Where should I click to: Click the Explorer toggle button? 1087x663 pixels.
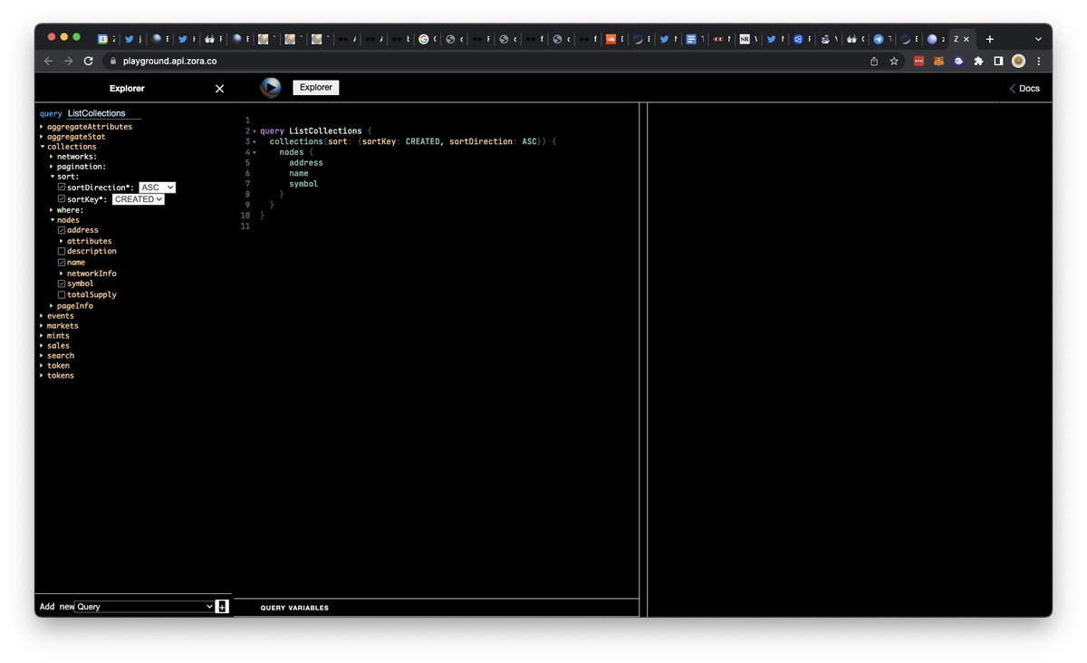tap(315, 87)
